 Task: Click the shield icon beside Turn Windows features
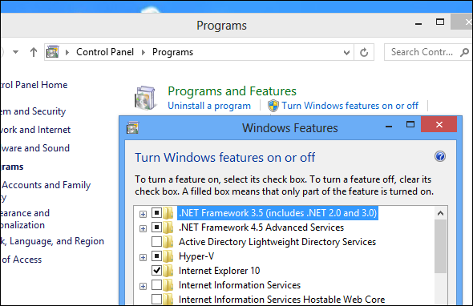pyautogui.click(x=273, y=106)
